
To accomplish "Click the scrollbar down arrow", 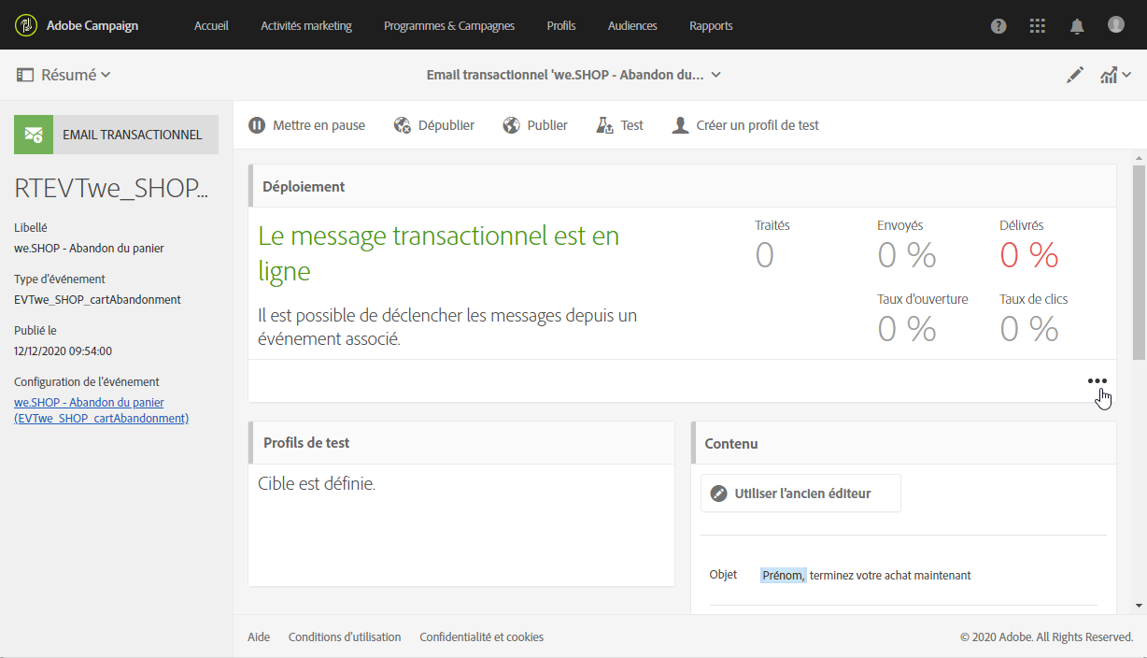I will pyautogui.click(x=1140, y=606).
